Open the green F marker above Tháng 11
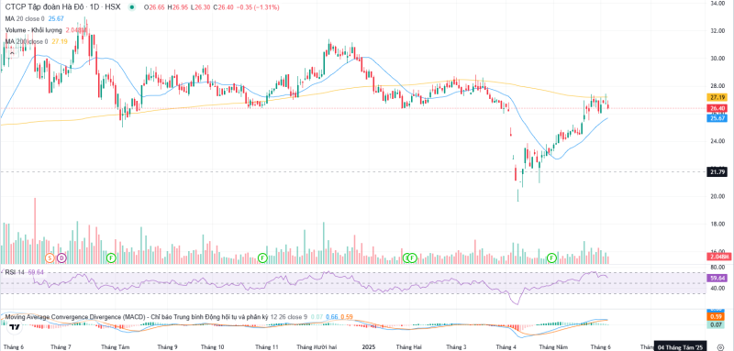 click(x=262, y=258)
